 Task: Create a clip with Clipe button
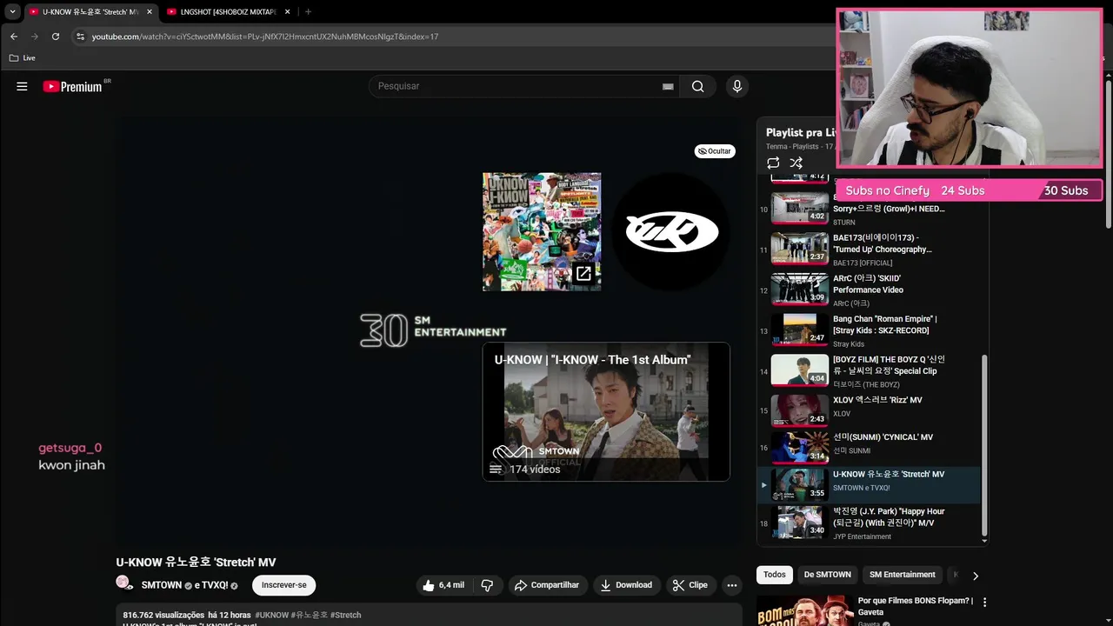pos(690,585)
